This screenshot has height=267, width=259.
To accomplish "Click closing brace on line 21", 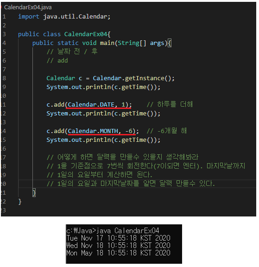I will tap(34, 192).
